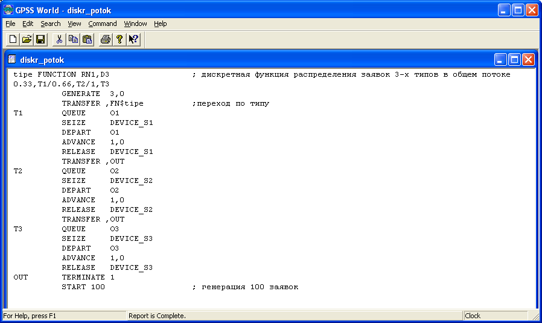Click 'QUEUE O2' in the code
542x323 pixels.
coord(90,171)
